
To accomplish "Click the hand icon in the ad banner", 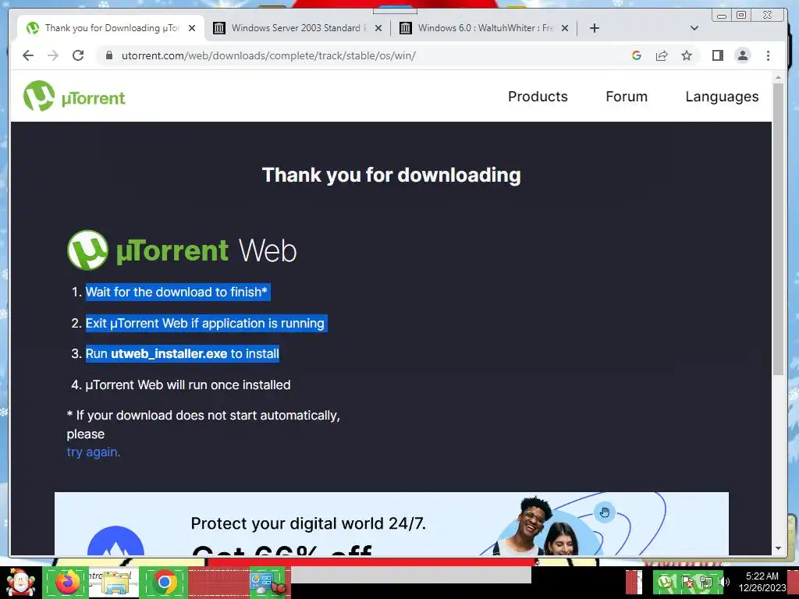I will 605,512.
